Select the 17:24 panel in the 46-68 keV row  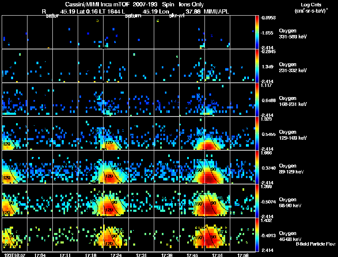(x=116, y=235)
